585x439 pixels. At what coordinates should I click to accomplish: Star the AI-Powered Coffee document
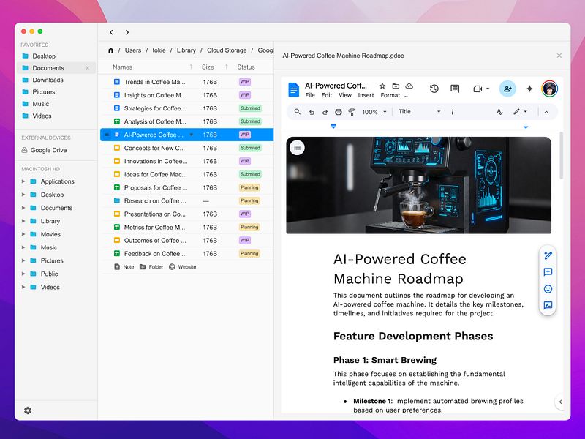[382, 86]
